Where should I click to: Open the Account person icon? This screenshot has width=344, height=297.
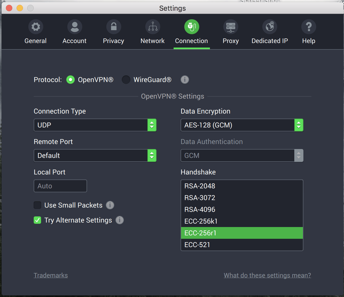[75, 27]
